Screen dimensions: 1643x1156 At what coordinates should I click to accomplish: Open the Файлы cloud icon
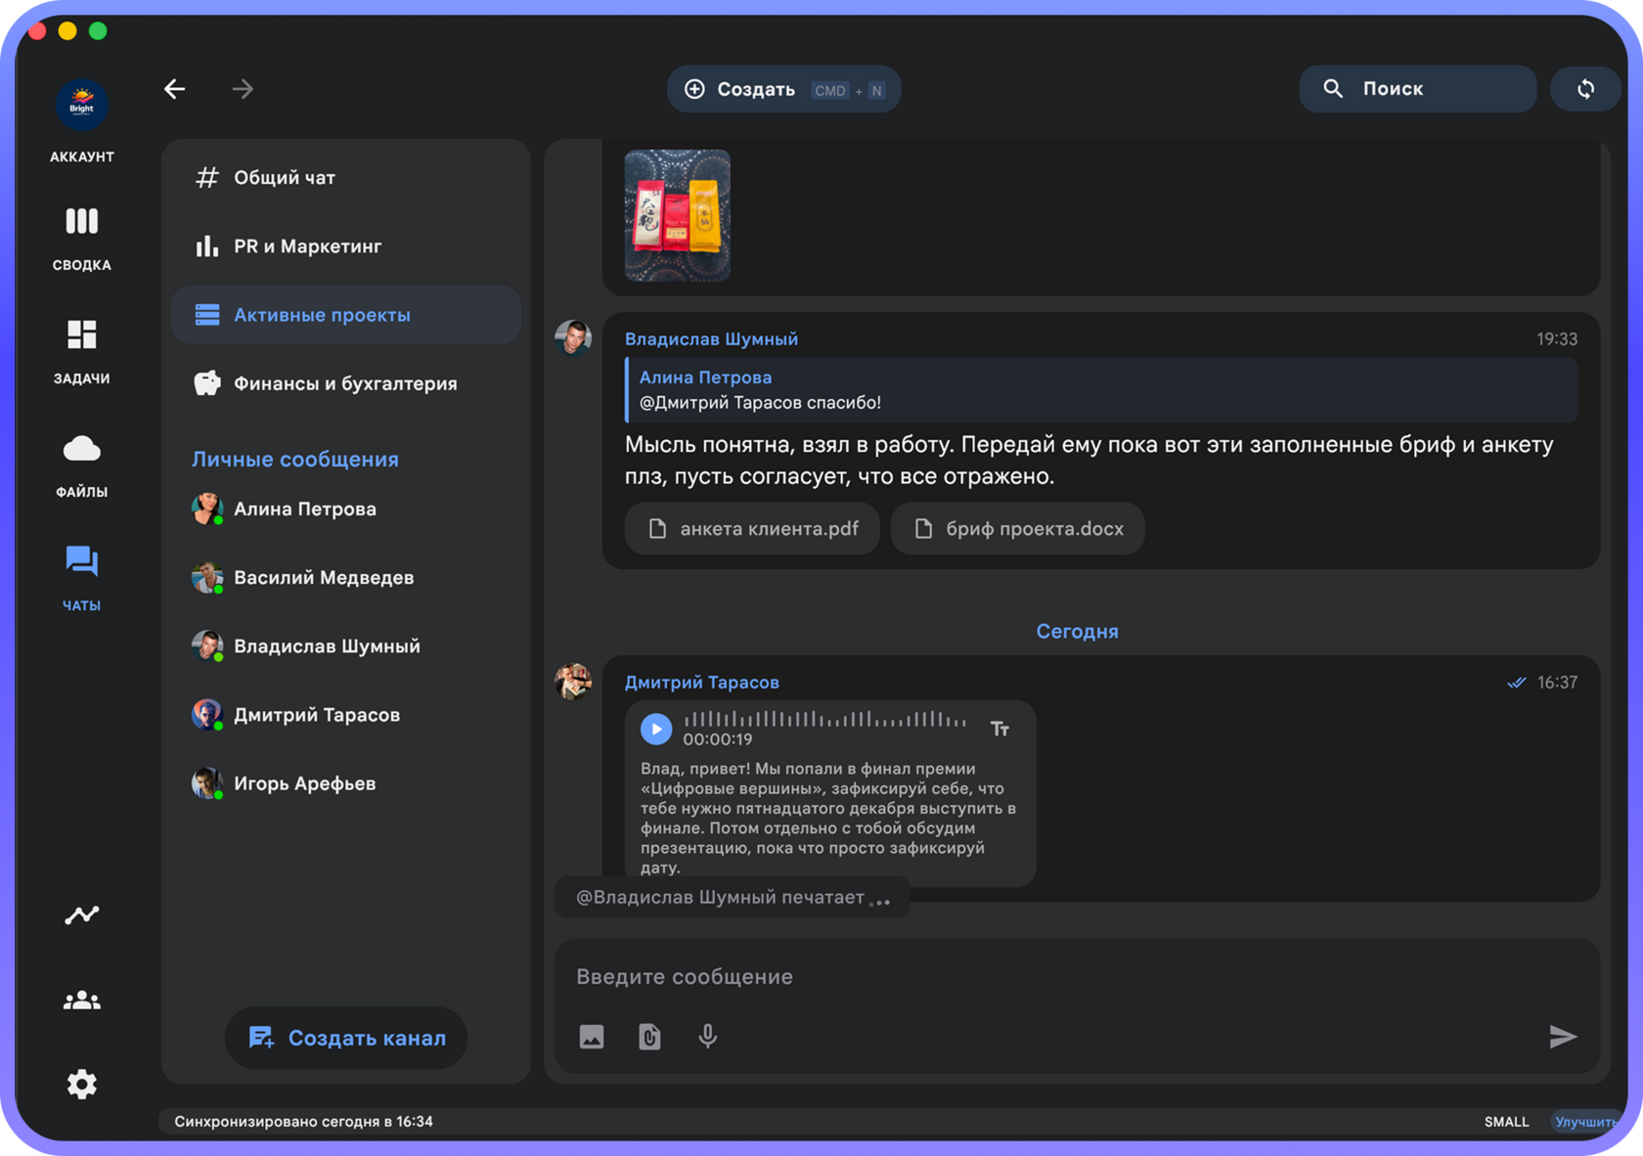click(x=81, y=449)
